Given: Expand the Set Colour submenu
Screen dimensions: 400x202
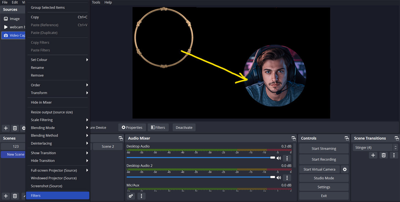Looking at the screenshot, I should pyautogui.click(x=58, y=60).
